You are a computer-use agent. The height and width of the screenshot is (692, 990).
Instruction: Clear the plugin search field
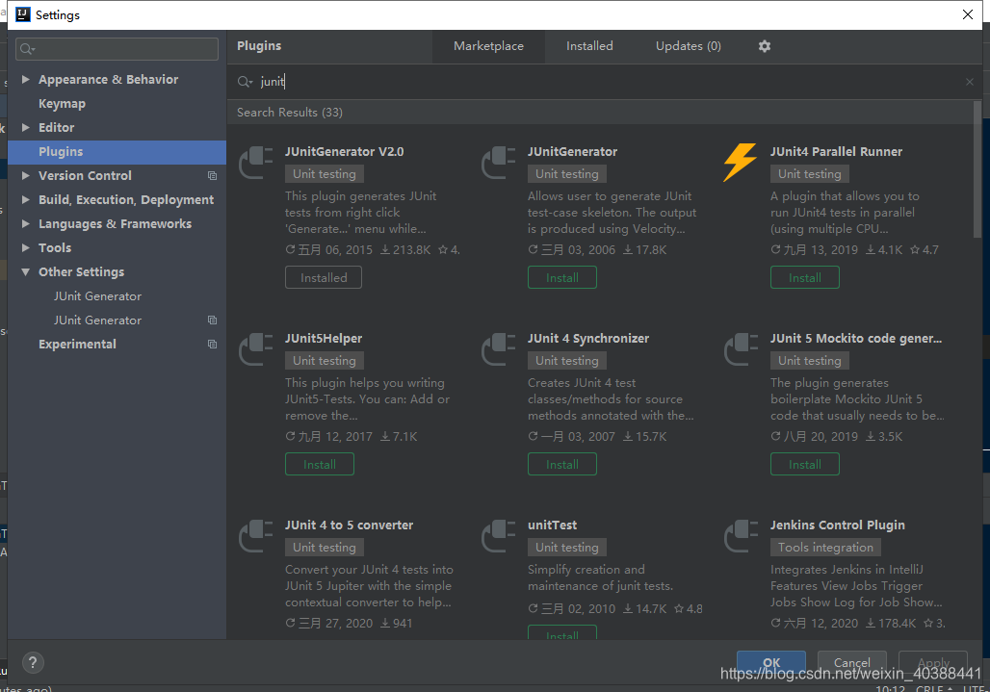tap(969, 82)
